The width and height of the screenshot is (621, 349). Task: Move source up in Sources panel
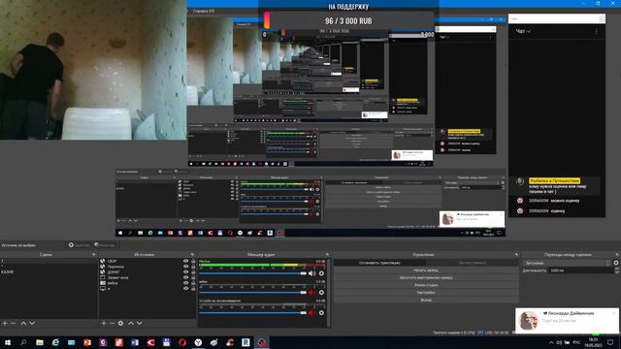pyautogui.click(x=131, y=323)
